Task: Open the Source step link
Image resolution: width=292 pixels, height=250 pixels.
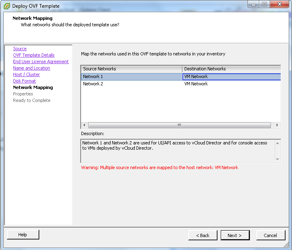Action: coord(20,49)
